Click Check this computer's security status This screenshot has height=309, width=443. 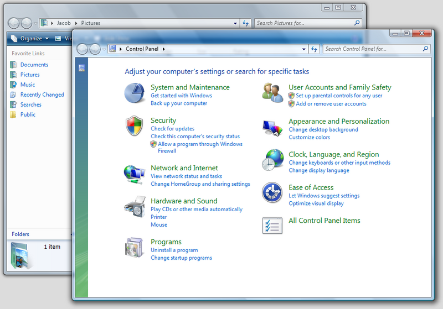coord(195,136)
